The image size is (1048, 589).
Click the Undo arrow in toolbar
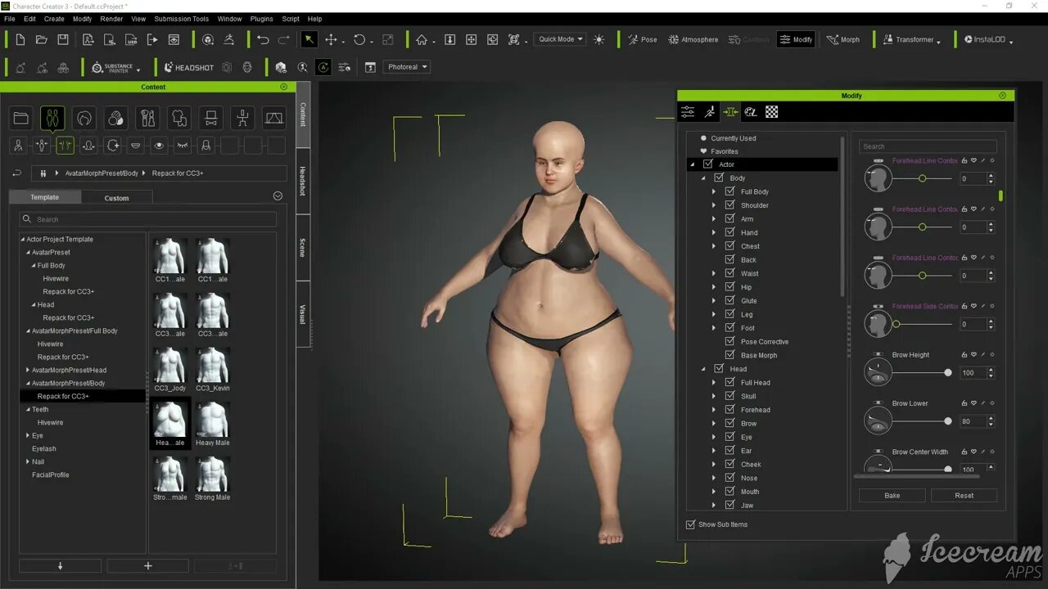(263, 39)
